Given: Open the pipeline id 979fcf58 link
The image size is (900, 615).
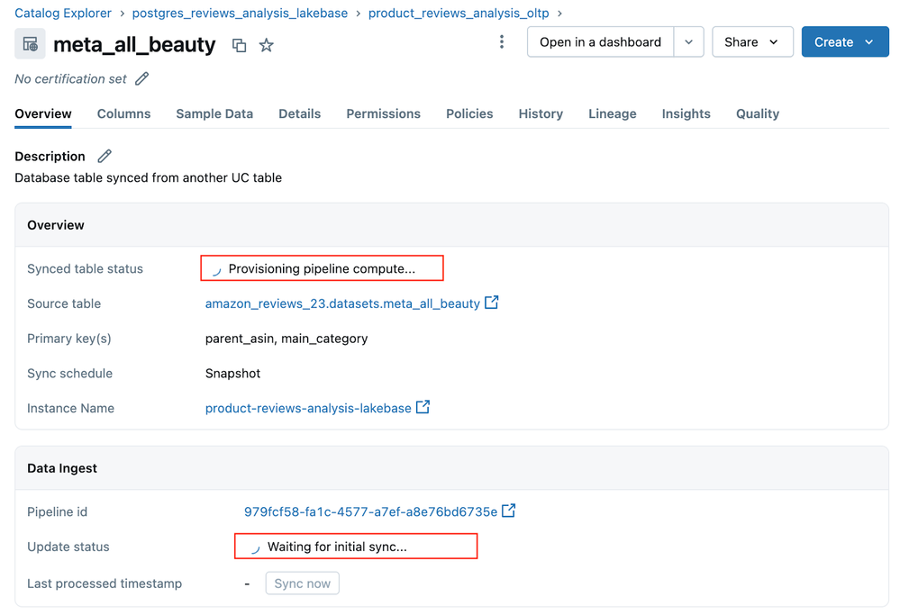Looking at the screenshot, I should 370,511.
